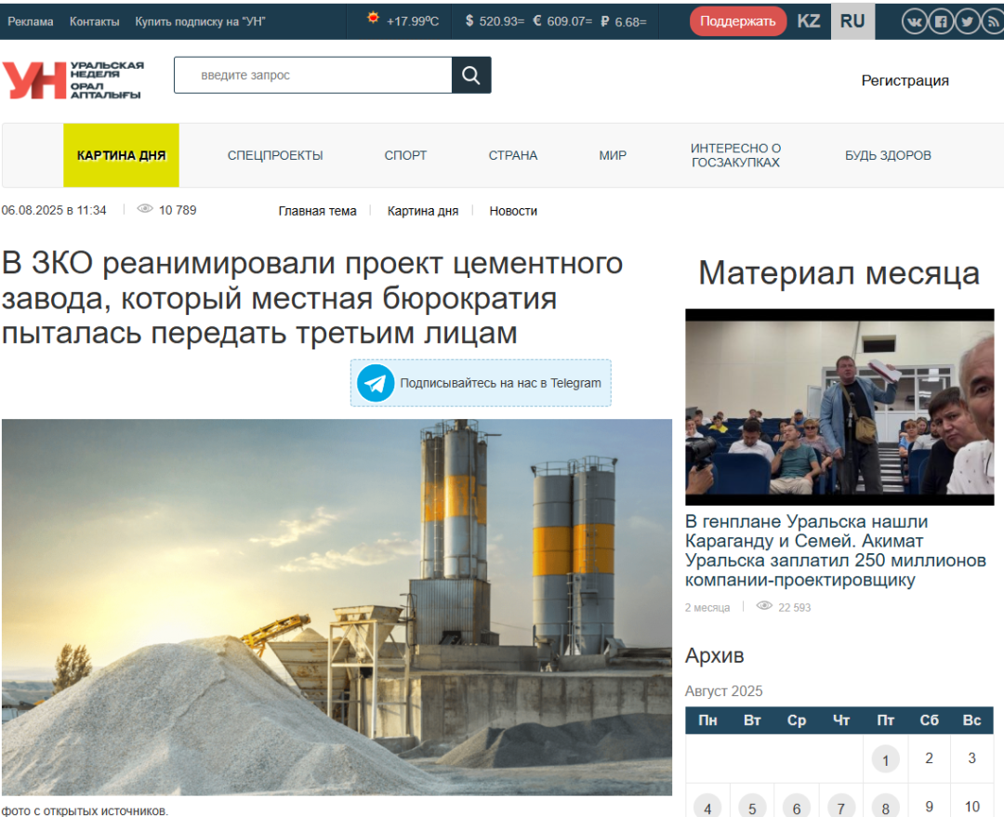
Task: Click the Ср weekday header
Action: click(x=797, y=720)
